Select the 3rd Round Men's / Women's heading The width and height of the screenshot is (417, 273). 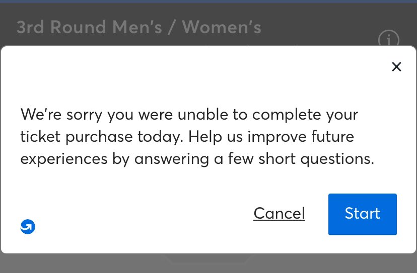(x=139, y=27)
